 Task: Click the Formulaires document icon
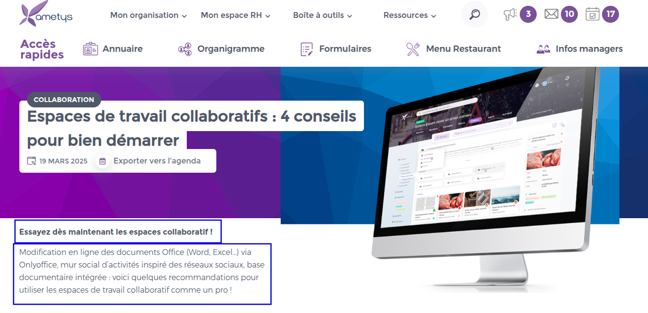pos(307,49)
